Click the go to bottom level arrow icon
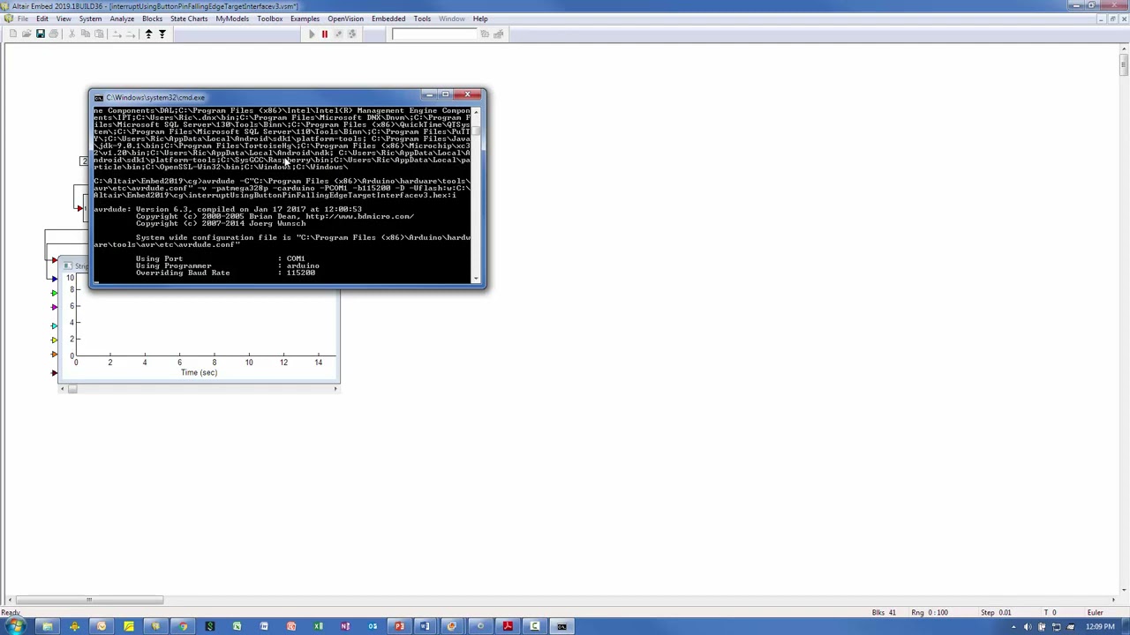The width and height of the screenshot is (1130, 635). (162, 34)
